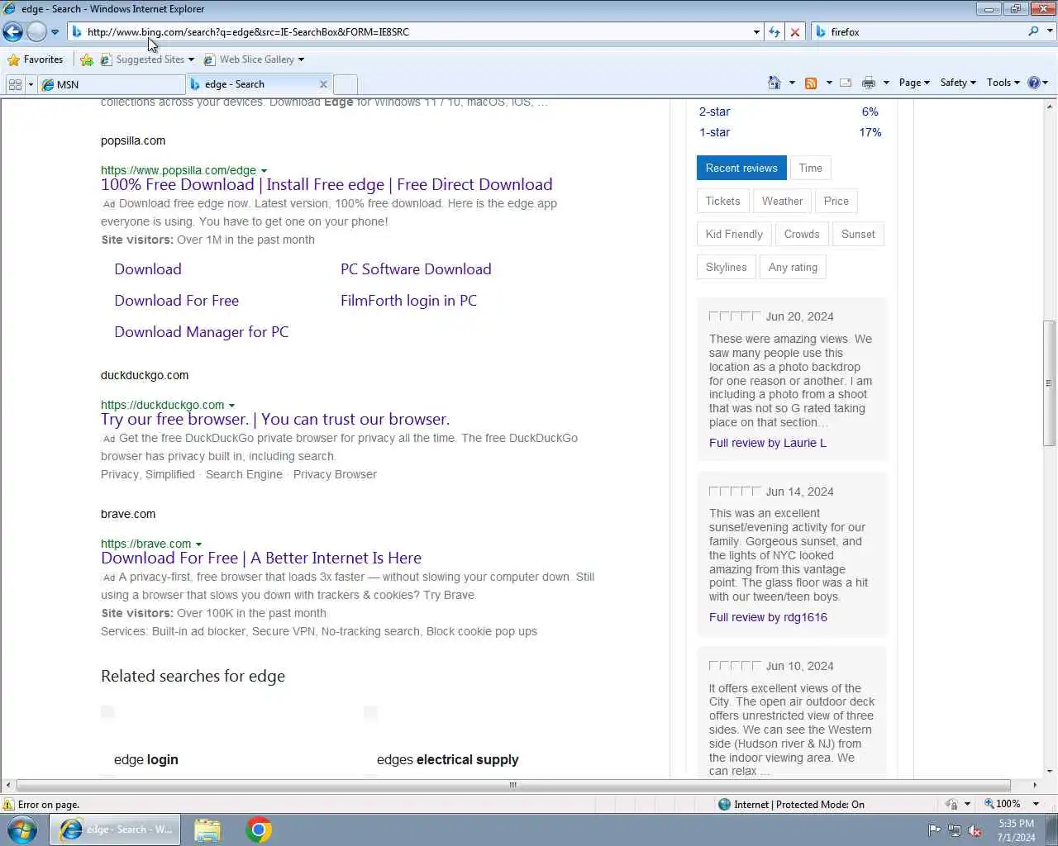This screenshot has height=846, width=1058.
Task: Click the Read Mail envelope icon
Action: [x=846, y=83]
